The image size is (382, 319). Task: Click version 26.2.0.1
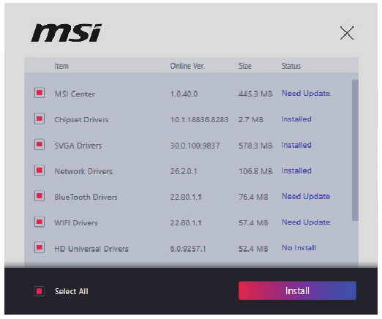tap(184, 171)
